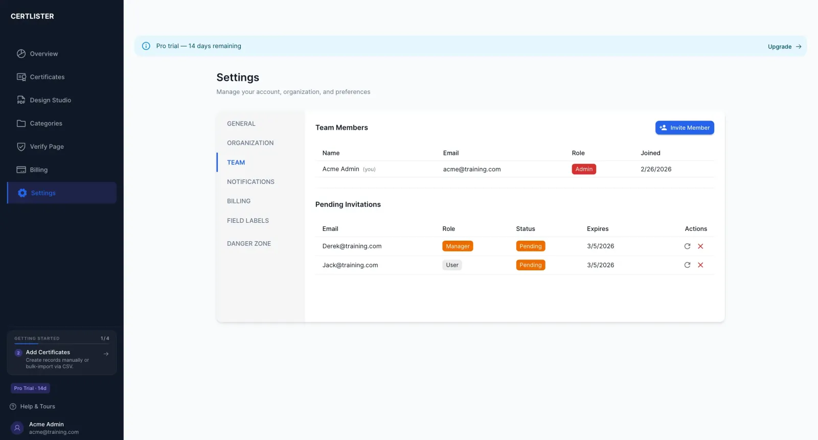This screenshot has height=440, width=818.
Task: Click the Expires column header
Action: 598,229
